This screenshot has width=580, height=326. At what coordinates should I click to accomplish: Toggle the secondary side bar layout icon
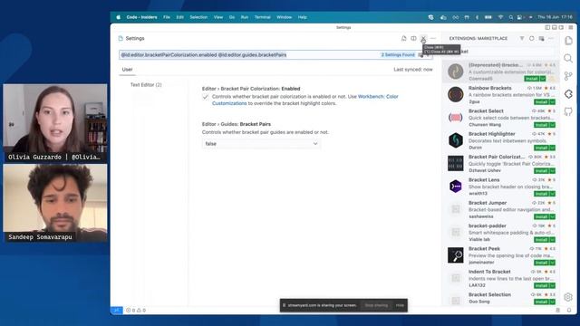pyautogui.click(x=562, y=27)
